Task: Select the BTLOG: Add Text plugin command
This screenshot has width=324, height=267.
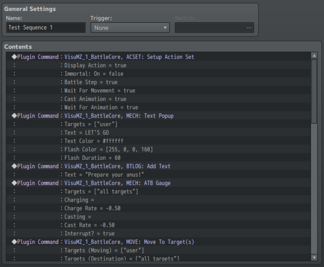Action: click(x=117, y=166)
